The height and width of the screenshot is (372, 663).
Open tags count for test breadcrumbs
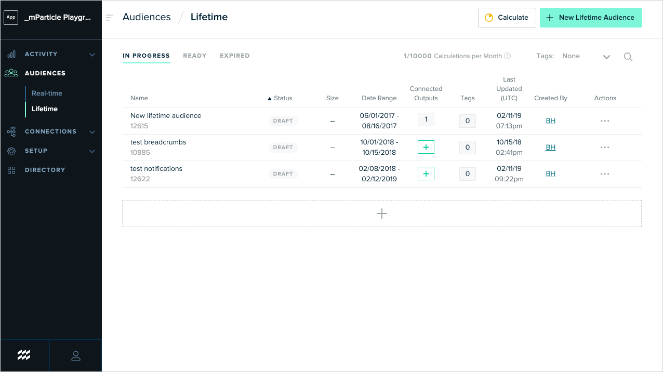point(468,148)
